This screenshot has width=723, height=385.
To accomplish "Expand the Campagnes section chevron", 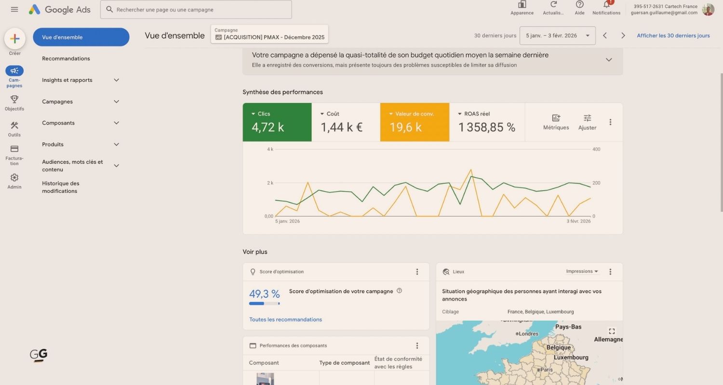I will coord(116,102).
